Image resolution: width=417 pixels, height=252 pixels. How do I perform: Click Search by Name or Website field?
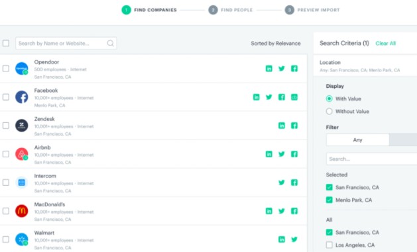66,43
